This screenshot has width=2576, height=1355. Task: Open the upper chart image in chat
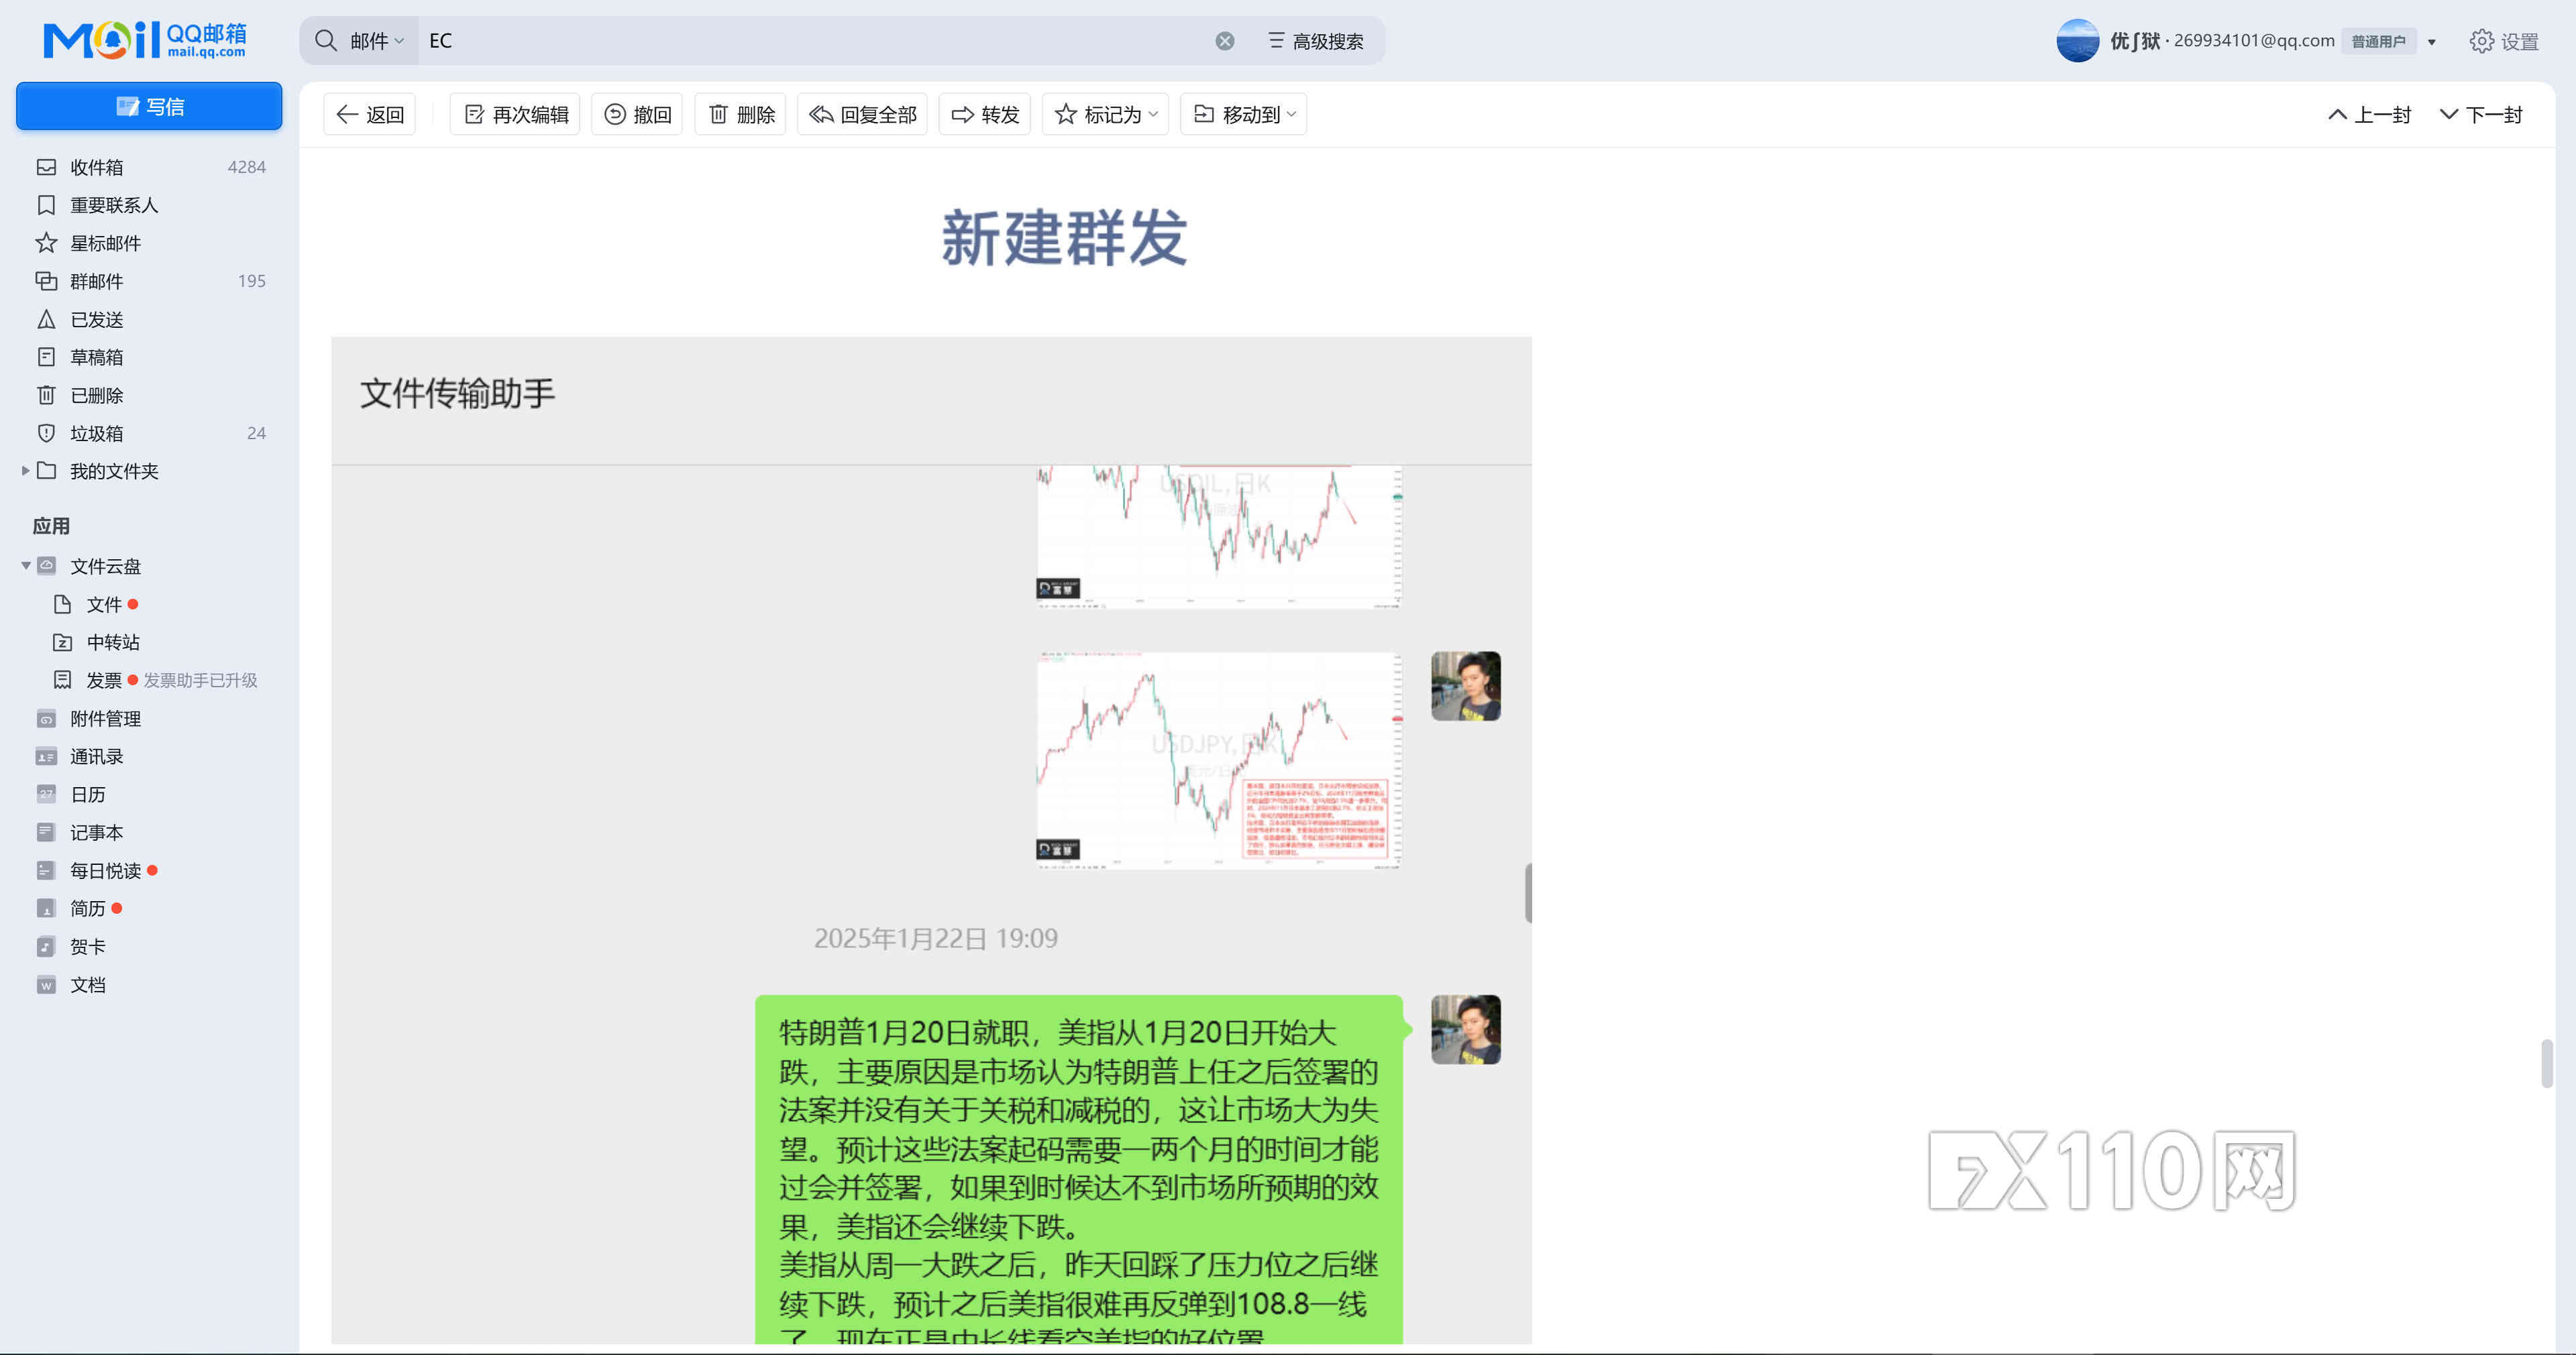1219,536
